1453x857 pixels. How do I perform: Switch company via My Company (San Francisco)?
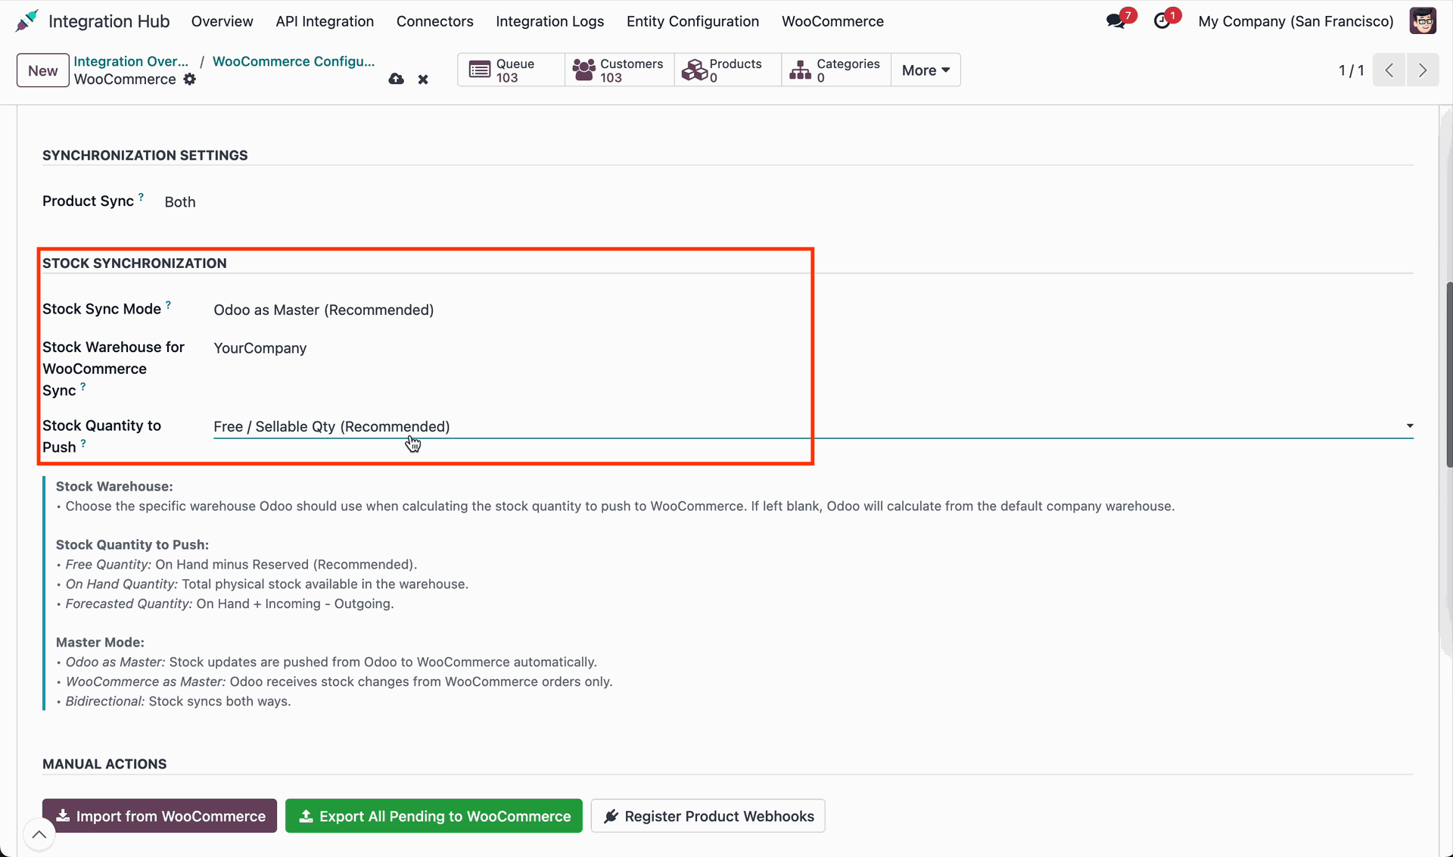tap(1296, 21)
